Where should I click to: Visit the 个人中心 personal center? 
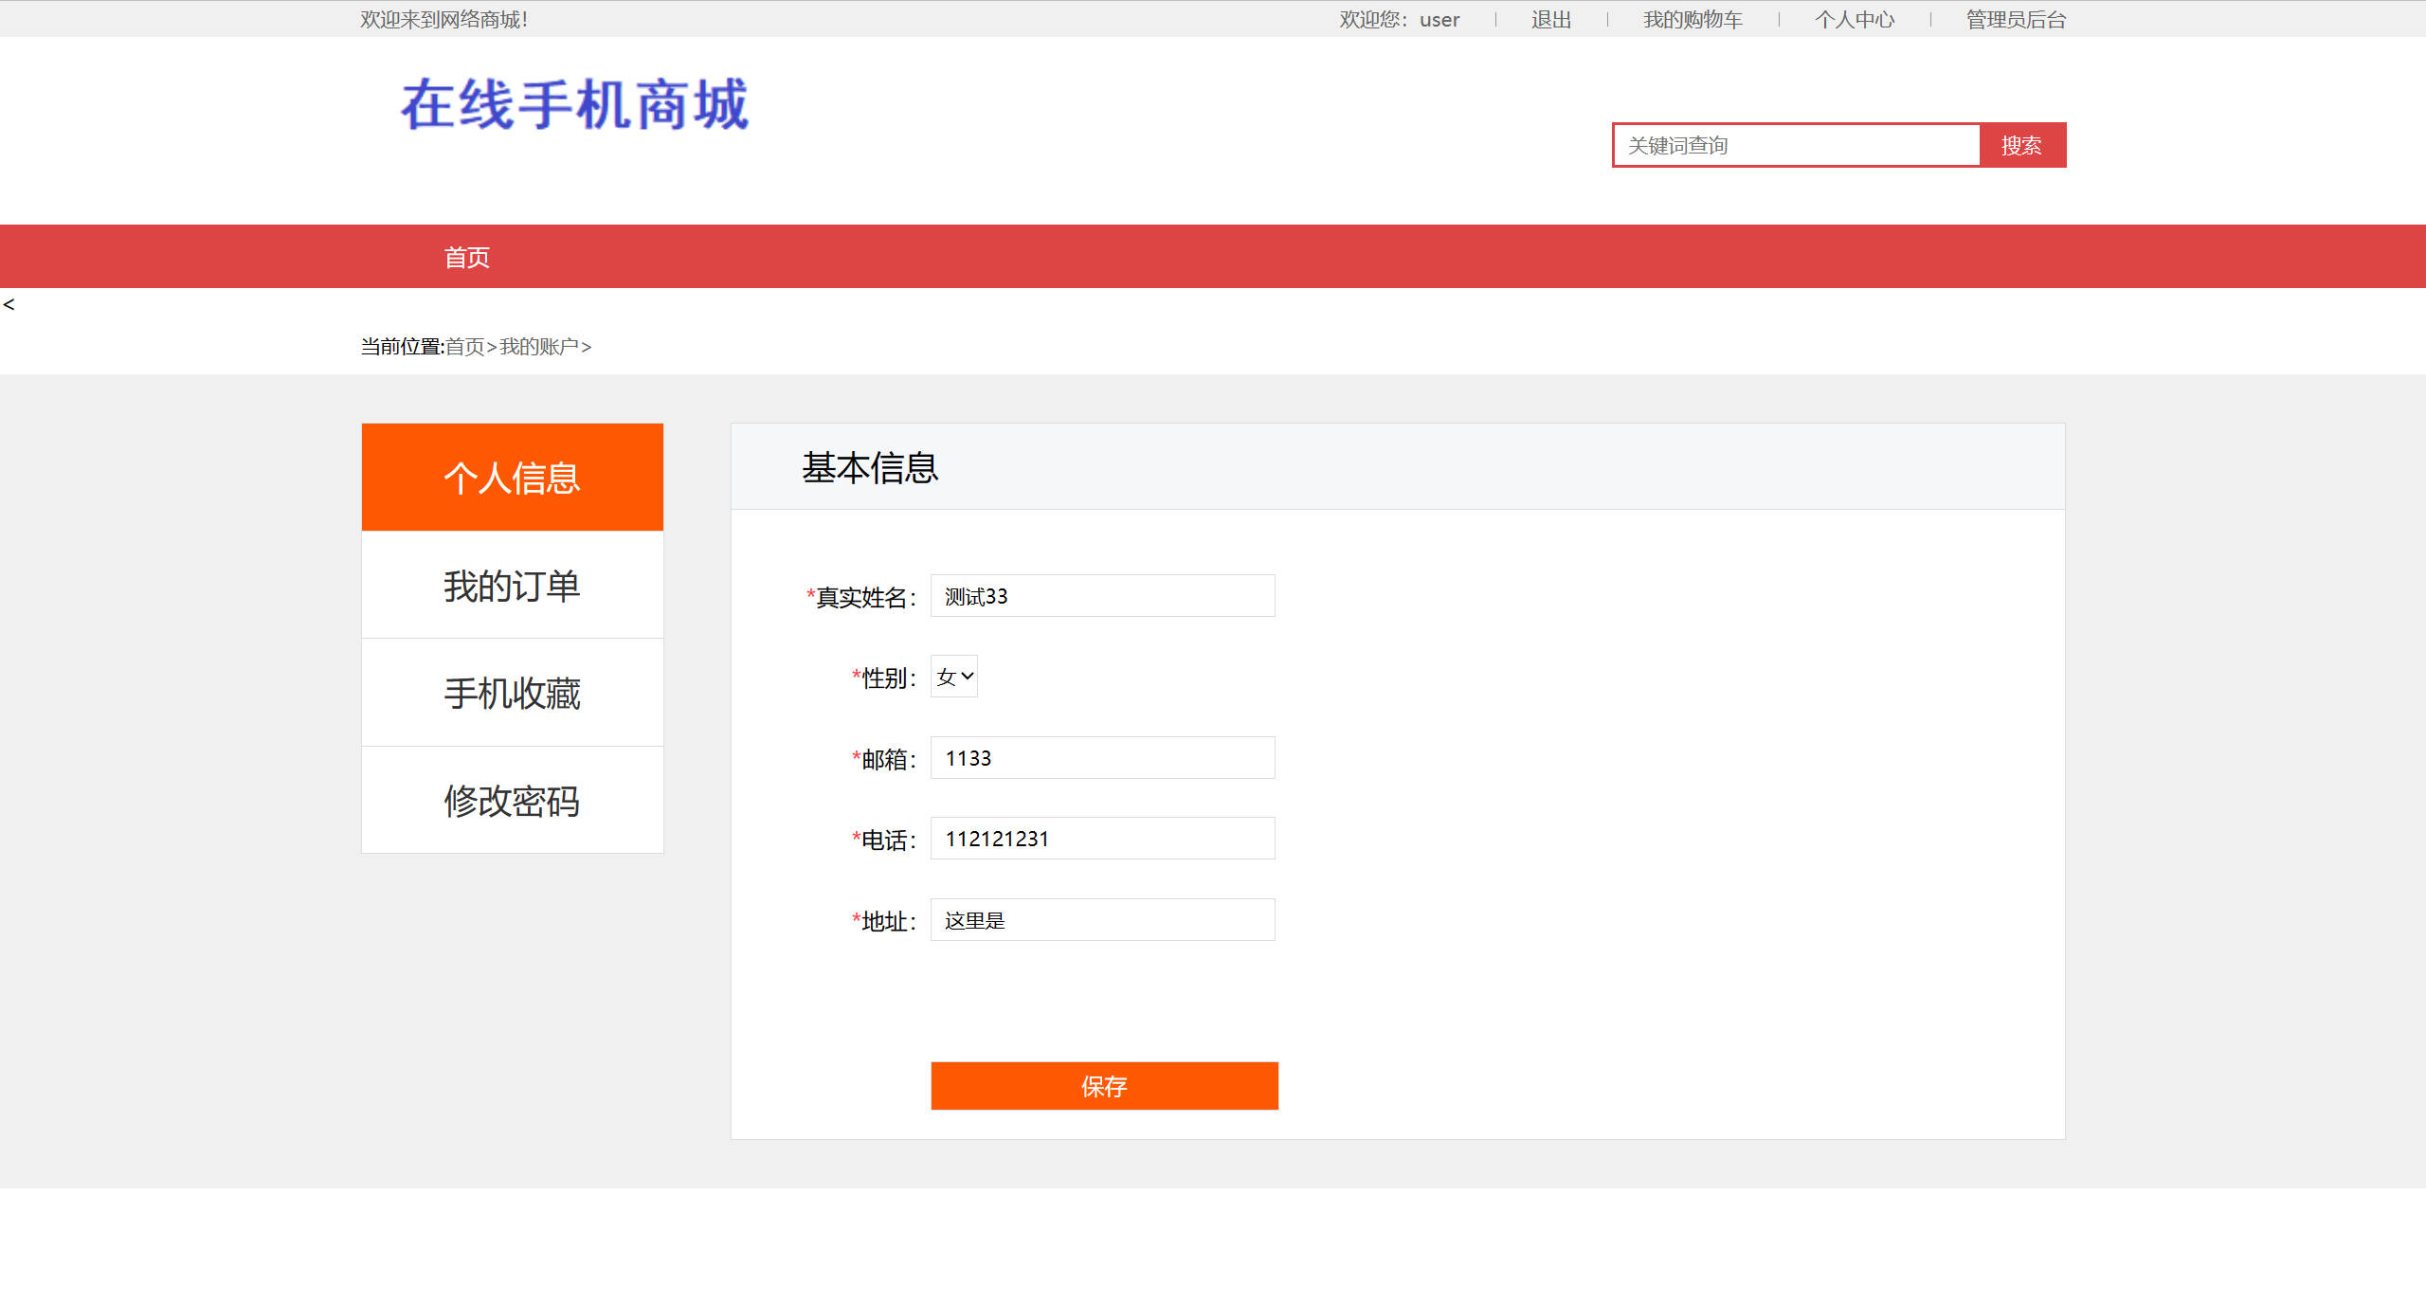point(1855,19)
